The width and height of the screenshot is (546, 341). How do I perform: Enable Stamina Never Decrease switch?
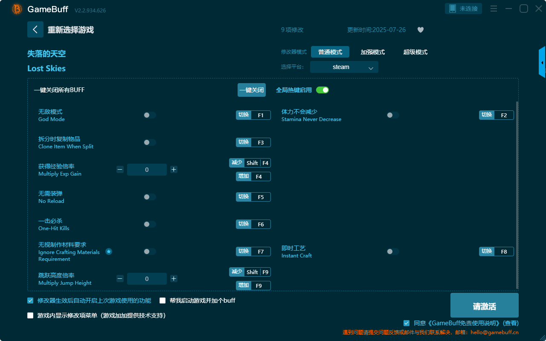(393, 115)
